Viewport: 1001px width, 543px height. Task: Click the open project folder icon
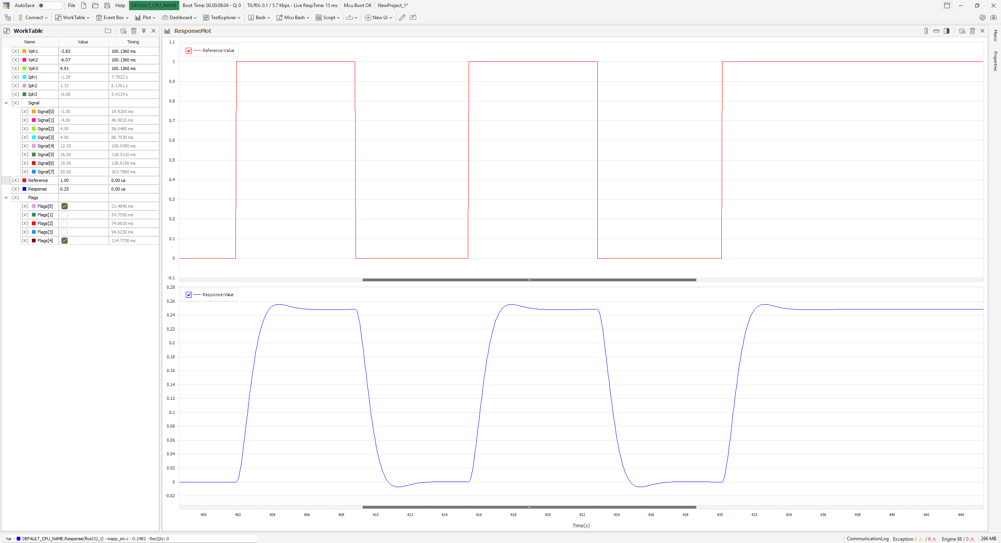pos(95,5)
